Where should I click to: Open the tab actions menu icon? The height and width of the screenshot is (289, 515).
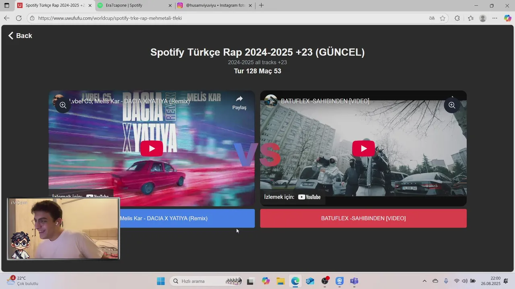[6, 6]
